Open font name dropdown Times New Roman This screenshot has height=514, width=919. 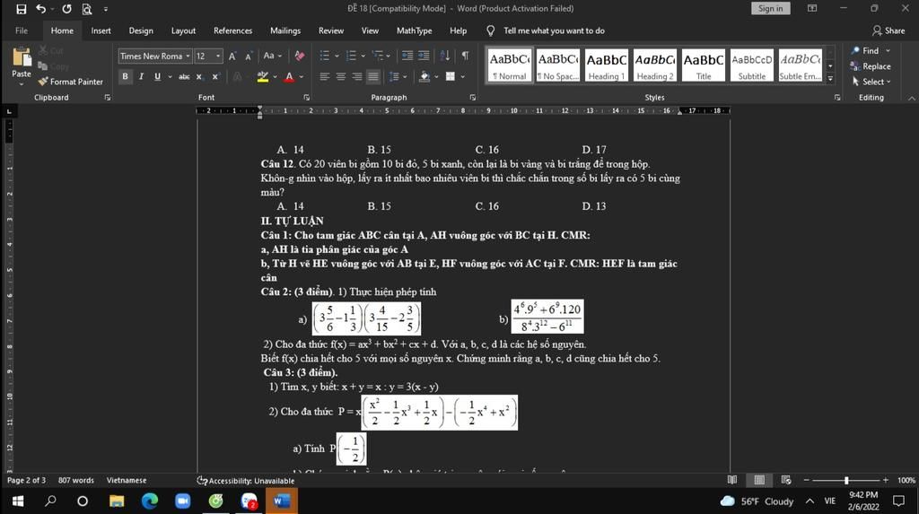tap(188, 57)
